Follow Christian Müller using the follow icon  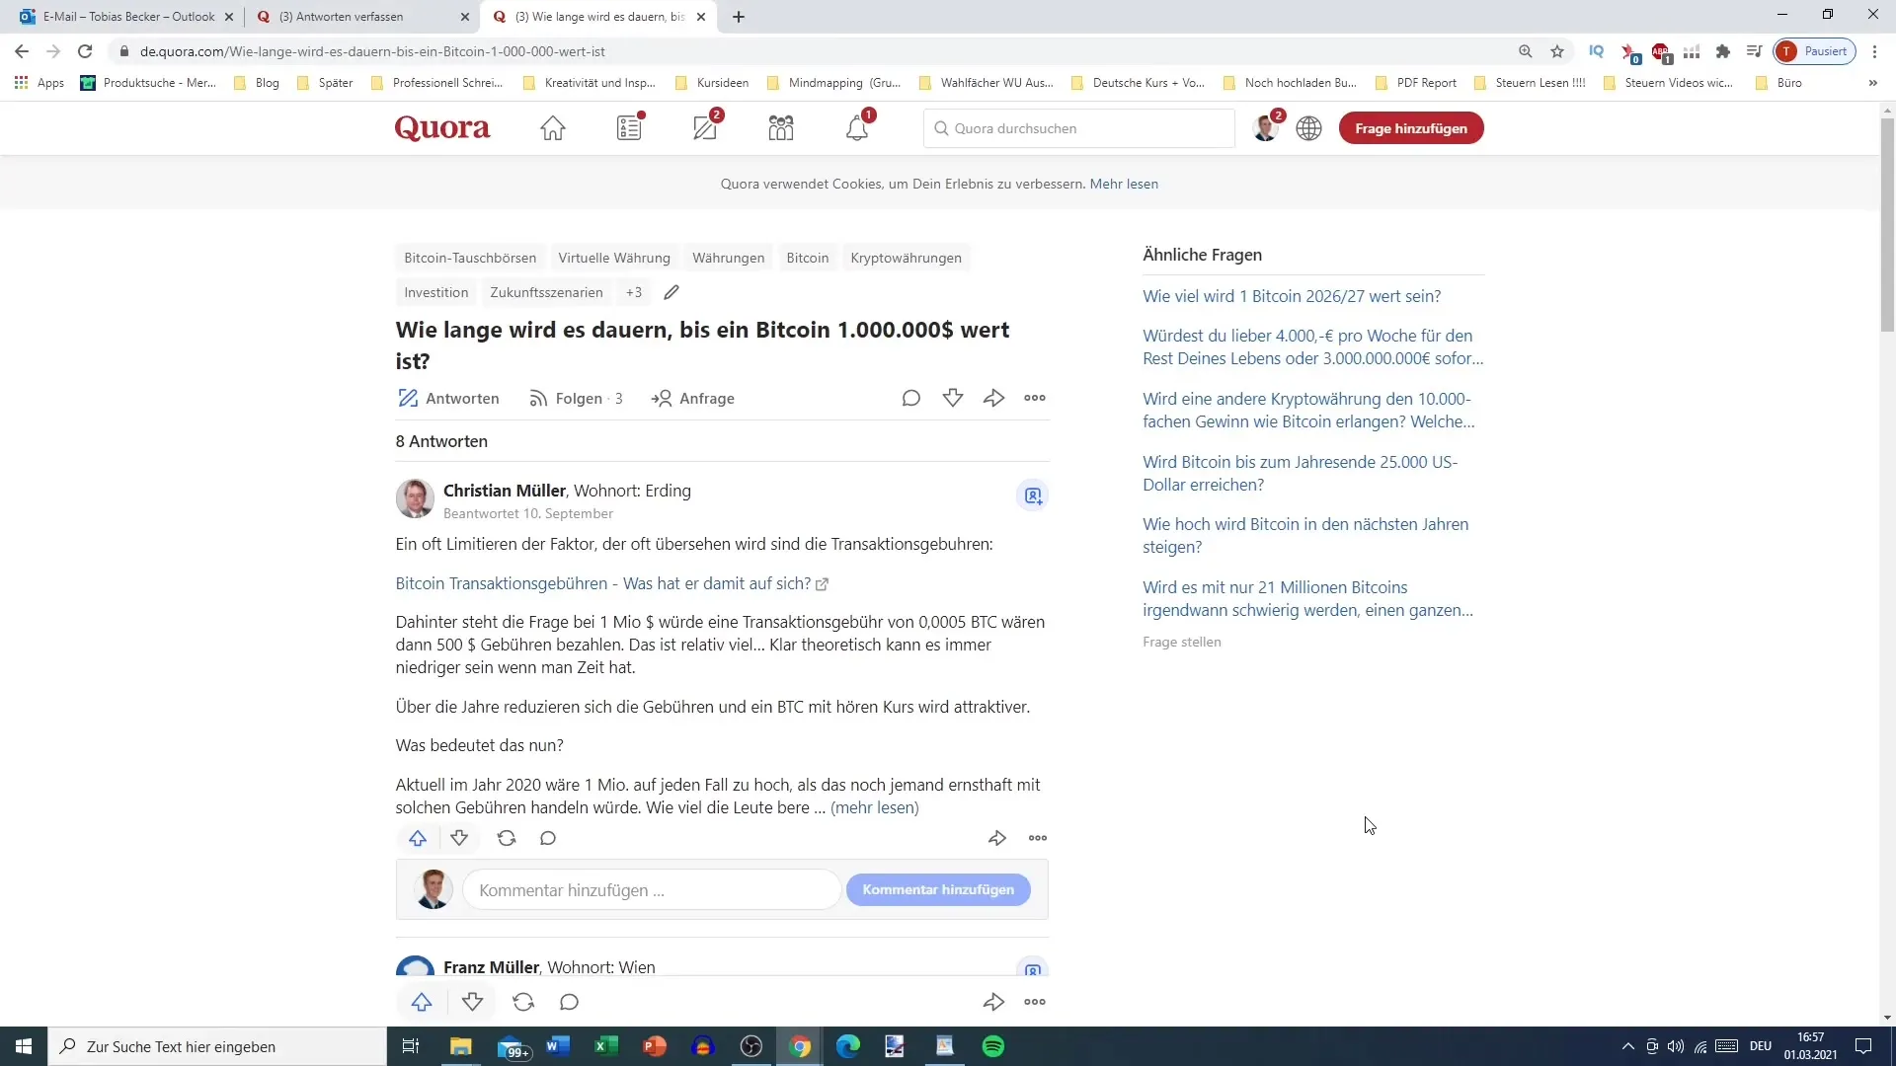click(1033, 495)
